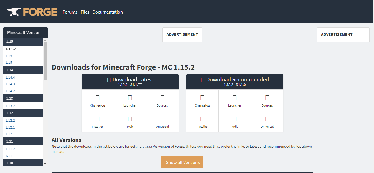Expand the 1.12 version group header
The width and height of the screenshot is (374, 173).
[x=23, y=113]
